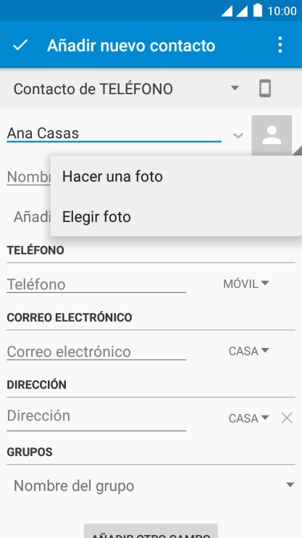Screen dimensions: 302x538
Task: Focus the Teléfono input field
Action: click(96, 284)
